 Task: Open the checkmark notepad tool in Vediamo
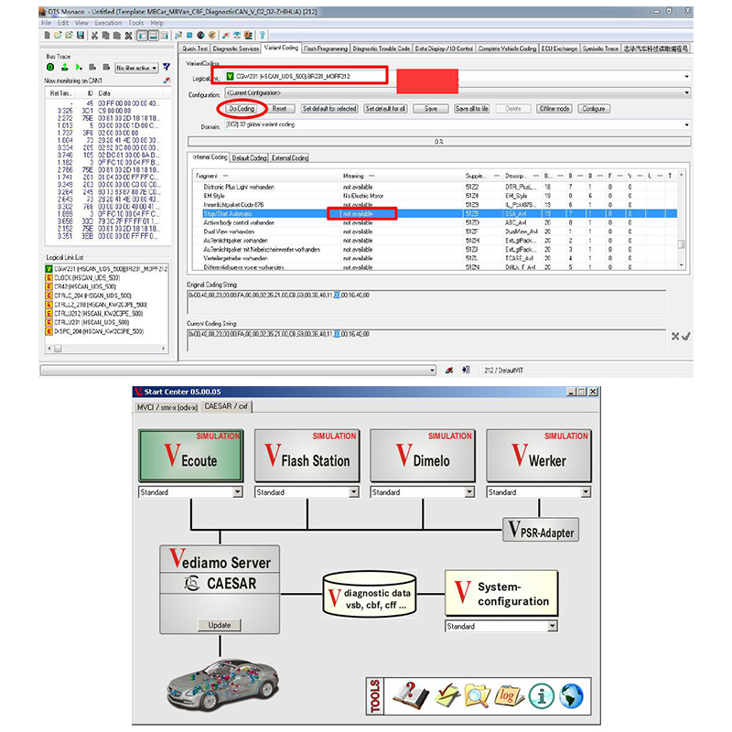[x=447, y=696]
